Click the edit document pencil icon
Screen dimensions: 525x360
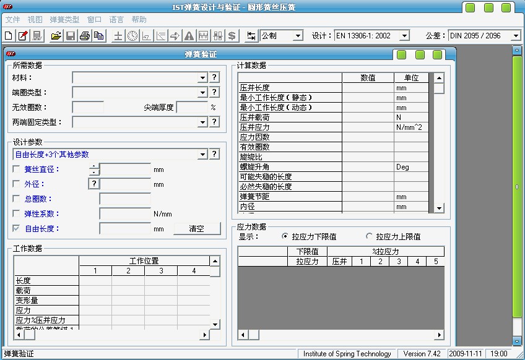pos(23,35)
